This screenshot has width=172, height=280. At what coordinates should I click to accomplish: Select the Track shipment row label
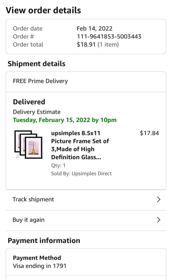[x=33, y=199]
